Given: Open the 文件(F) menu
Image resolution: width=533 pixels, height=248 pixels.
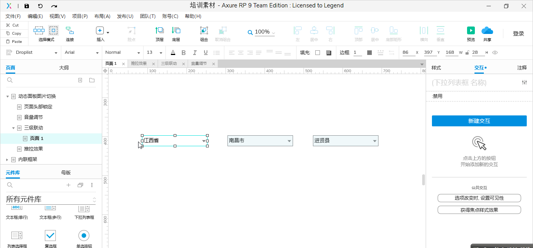Looking at the screenshot, I should click(x=13, y=16).
